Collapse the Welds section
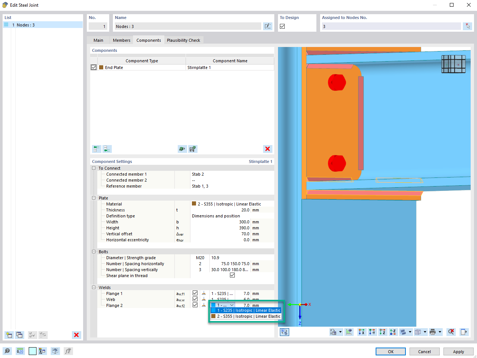The image size is (477, 358). tap(94, 288)
